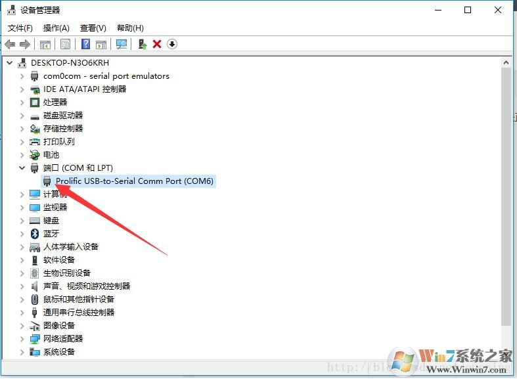Click the 处理器 processor icon
This screenshot has height=379, width=517.
coord(35,102)
